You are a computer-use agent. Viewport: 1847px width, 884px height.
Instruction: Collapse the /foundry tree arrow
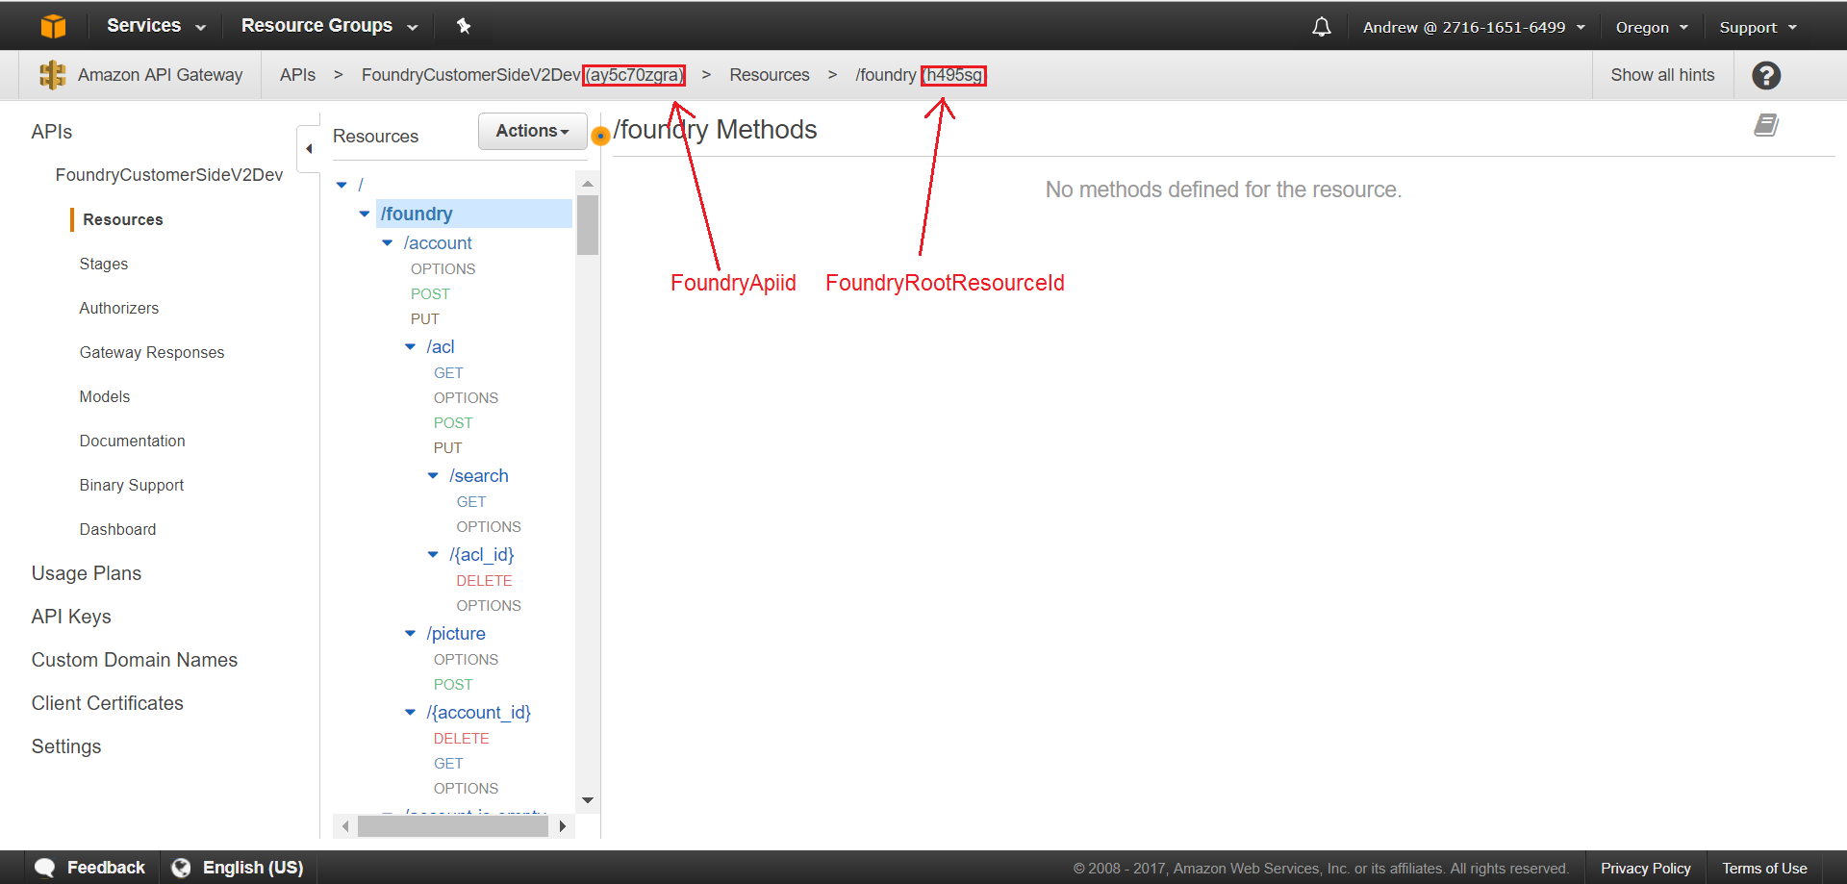pos(365,214)
